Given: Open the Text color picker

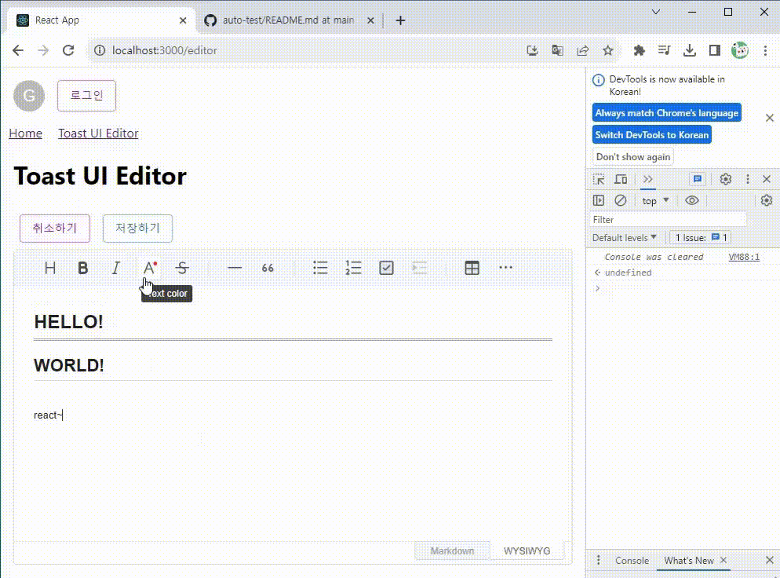Looking at the screenshot, I should tap(149, 268).
